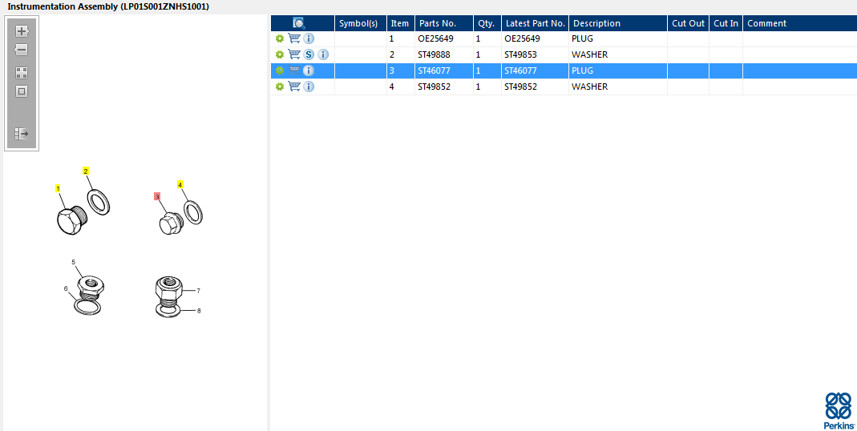Select callout 1 in the diagram
857x431 pixels.
coord(58,188)
